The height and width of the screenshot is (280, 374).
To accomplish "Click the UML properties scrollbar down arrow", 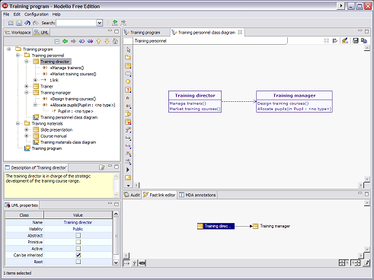I will tap(116, 262).
